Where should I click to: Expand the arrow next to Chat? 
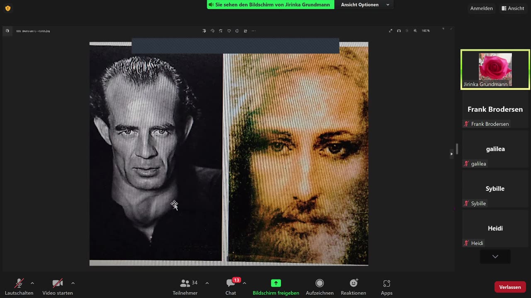tap(244, 283)
